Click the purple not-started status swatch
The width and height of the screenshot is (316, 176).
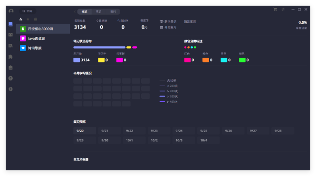[x=77, y=60]
